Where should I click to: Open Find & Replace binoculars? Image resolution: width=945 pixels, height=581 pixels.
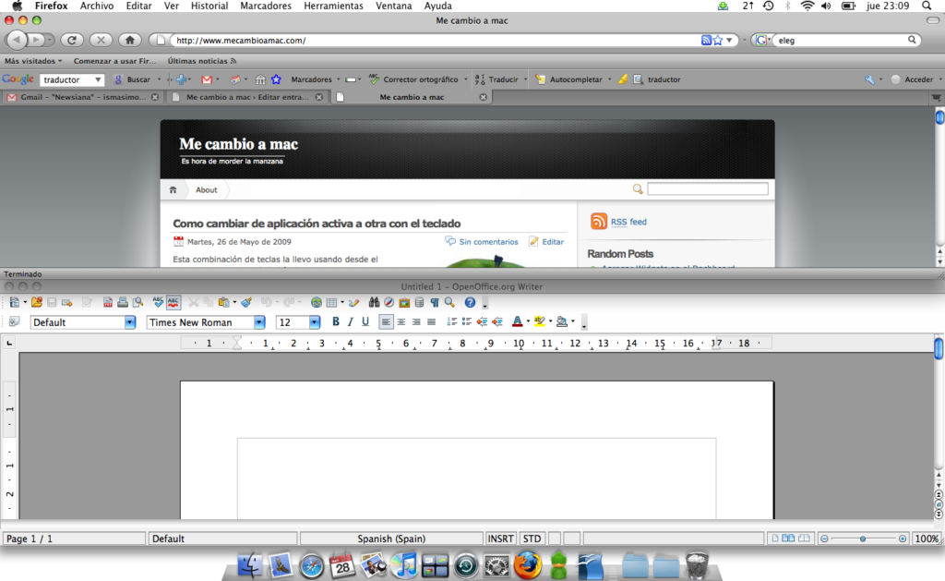point(374,302)
